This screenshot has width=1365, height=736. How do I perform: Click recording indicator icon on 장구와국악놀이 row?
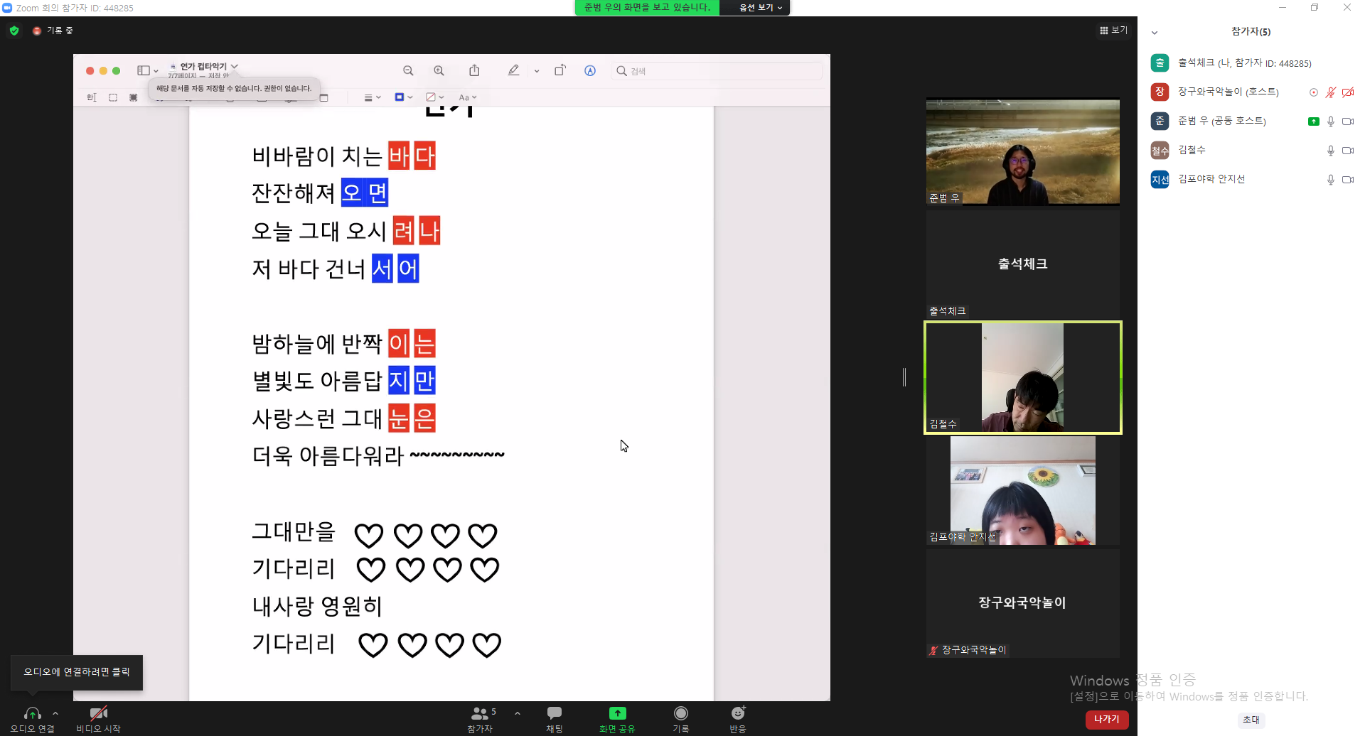pyautogui.click(x=1314, y=92)
